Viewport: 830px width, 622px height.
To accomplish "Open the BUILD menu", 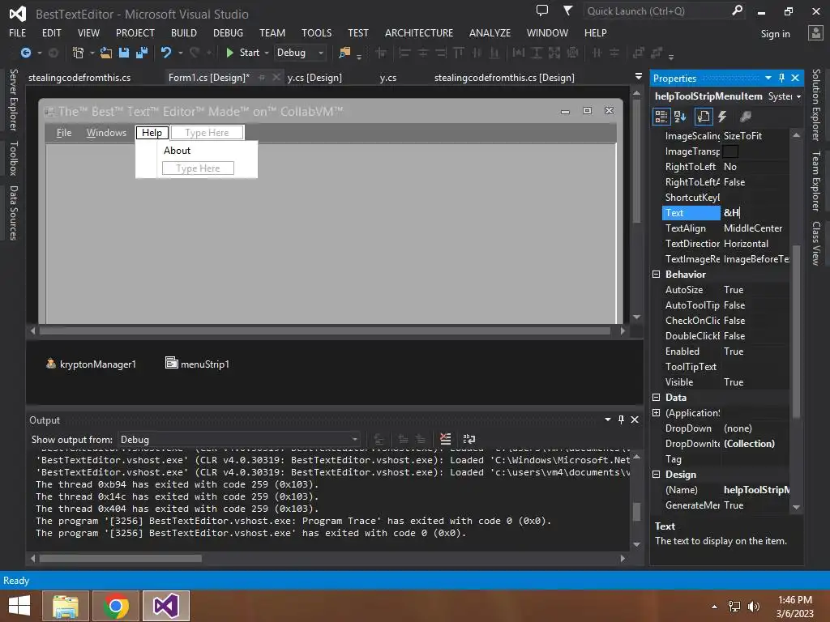I will 184,32.
